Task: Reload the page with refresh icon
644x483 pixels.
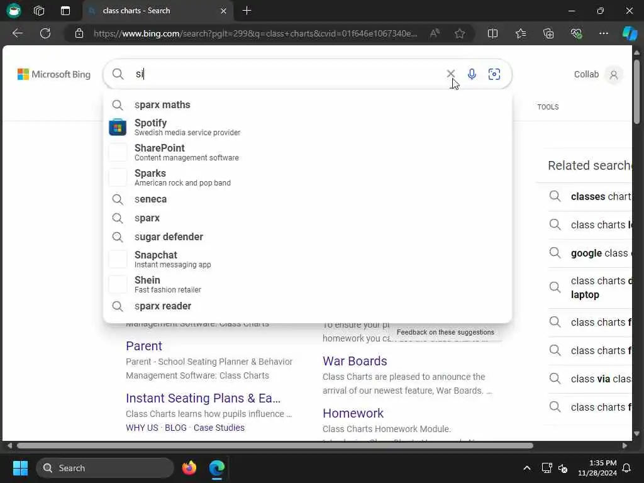Action: 45,33
